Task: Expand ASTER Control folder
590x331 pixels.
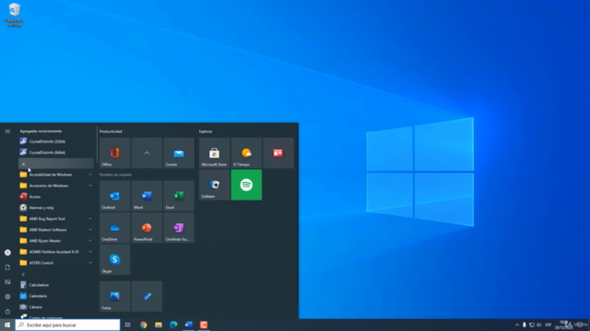Action: pyautogui.click(x=56, y=263)
